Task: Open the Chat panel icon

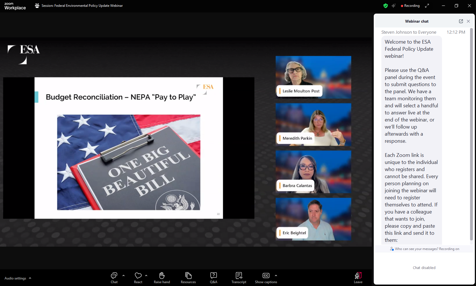Action: [114, 276]
